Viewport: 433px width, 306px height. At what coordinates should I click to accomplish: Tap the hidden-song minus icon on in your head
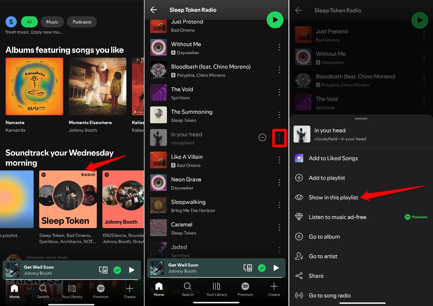point(262,137)
